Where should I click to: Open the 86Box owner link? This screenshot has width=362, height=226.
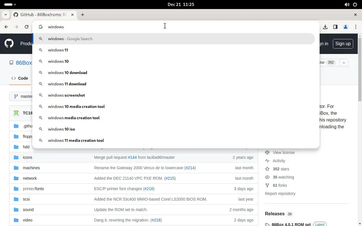[x=24, y=63]
